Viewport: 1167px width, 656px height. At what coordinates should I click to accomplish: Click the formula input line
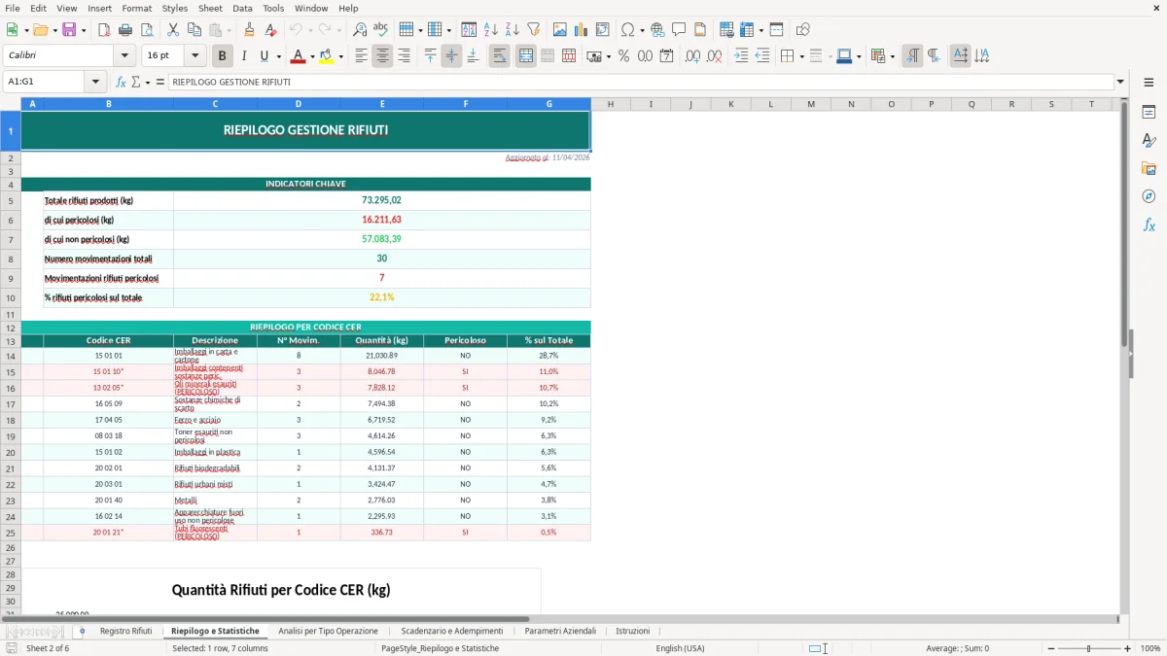click(641, 83)
